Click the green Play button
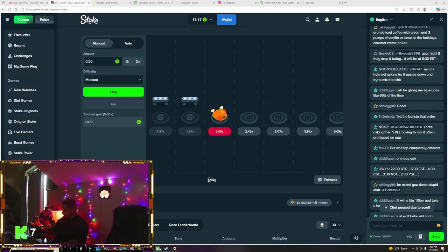The width and height of the screenshot is (448, 252). pos(113,92)
